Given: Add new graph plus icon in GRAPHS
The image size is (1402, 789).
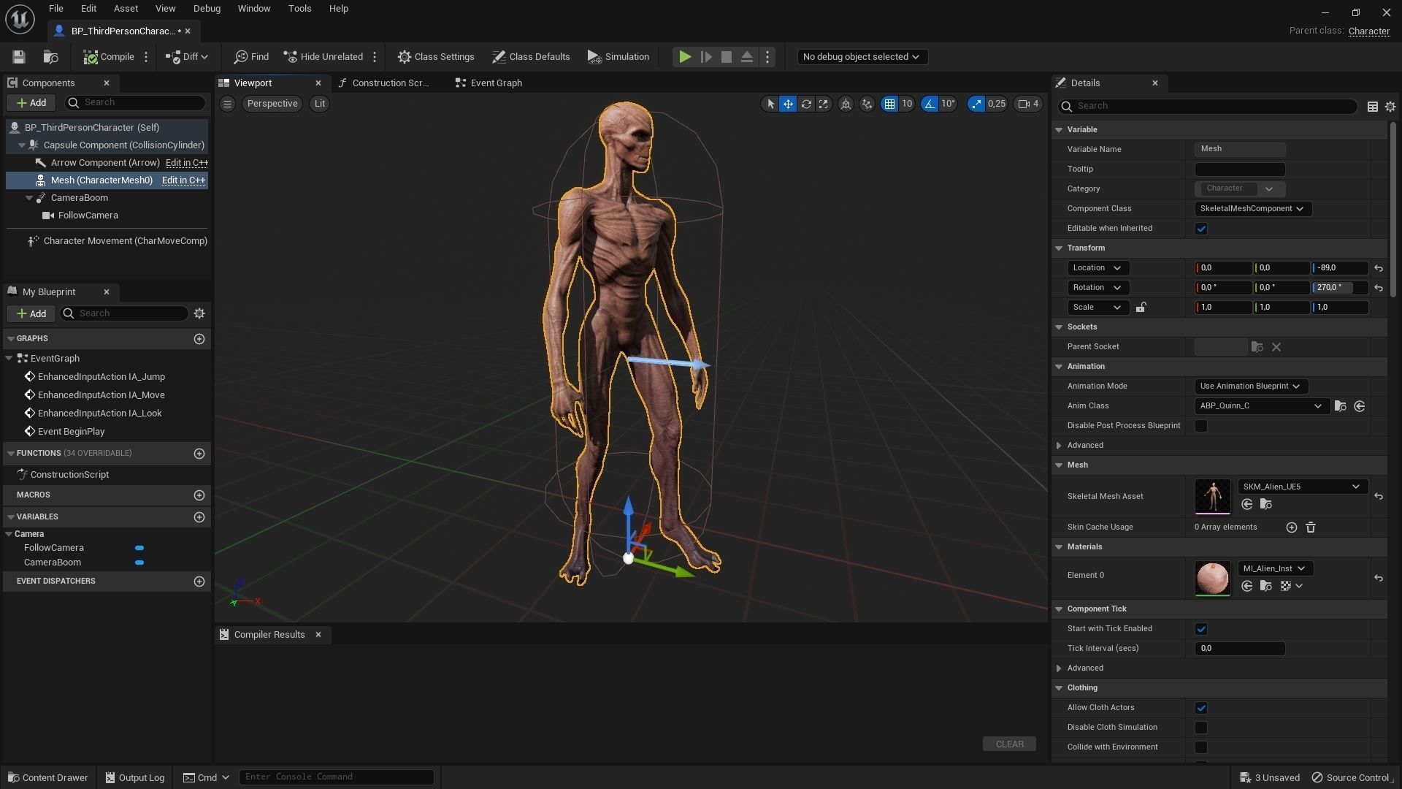Looking at the screenshot, I should click(x=199, y=339).
